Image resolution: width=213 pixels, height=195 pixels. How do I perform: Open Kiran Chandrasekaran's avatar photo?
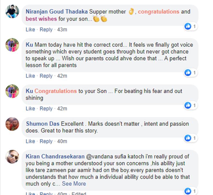(12, 157)
